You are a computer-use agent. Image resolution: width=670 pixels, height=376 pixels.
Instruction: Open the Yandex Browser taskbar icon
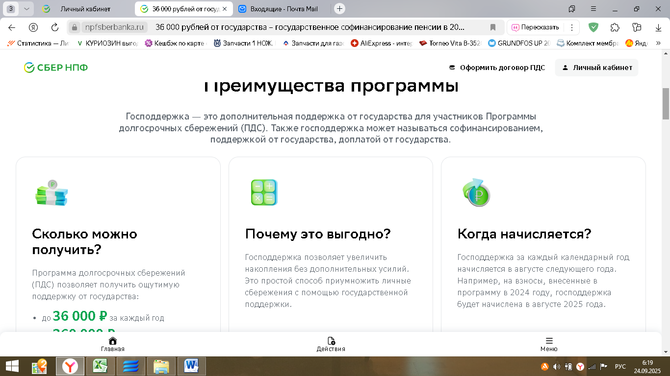[69, 366]
